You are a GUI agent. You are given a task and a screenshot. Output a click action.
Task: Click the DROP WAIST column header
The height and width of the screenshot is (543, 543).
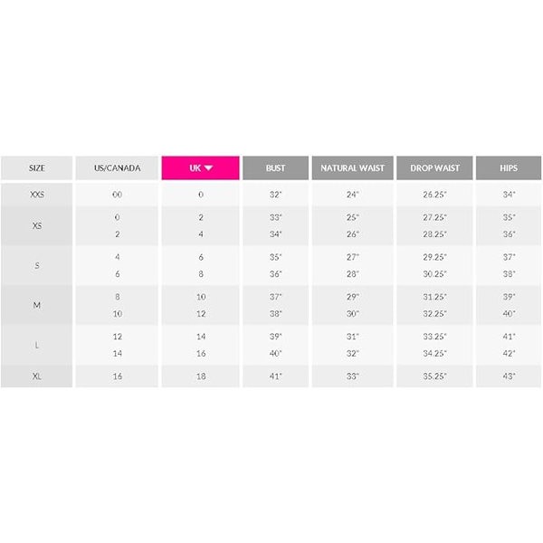coord(434,168)
